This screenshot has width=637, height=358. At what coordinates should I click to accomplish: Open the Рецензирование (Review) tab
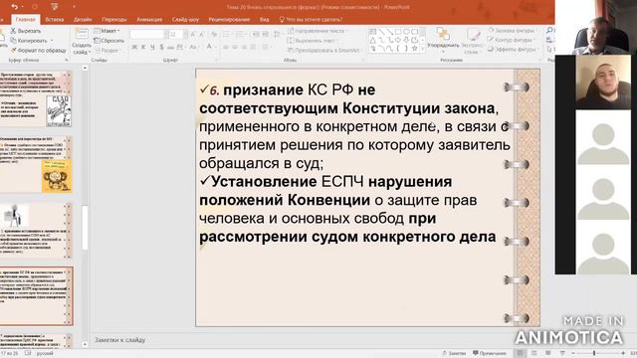229,19
